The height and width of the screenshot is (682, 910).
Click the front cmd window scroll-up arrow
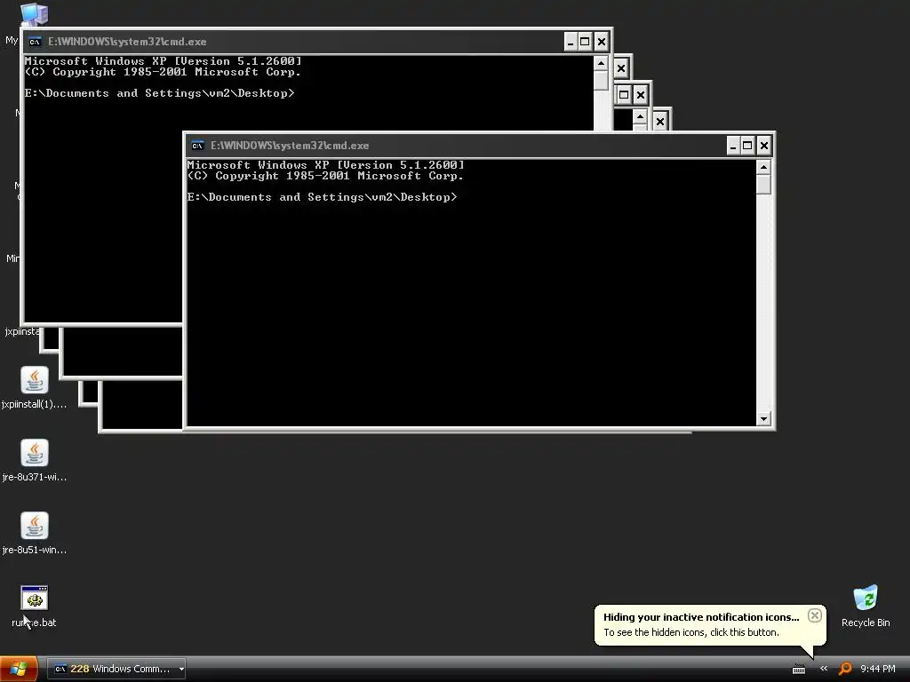tap(763, 167)
